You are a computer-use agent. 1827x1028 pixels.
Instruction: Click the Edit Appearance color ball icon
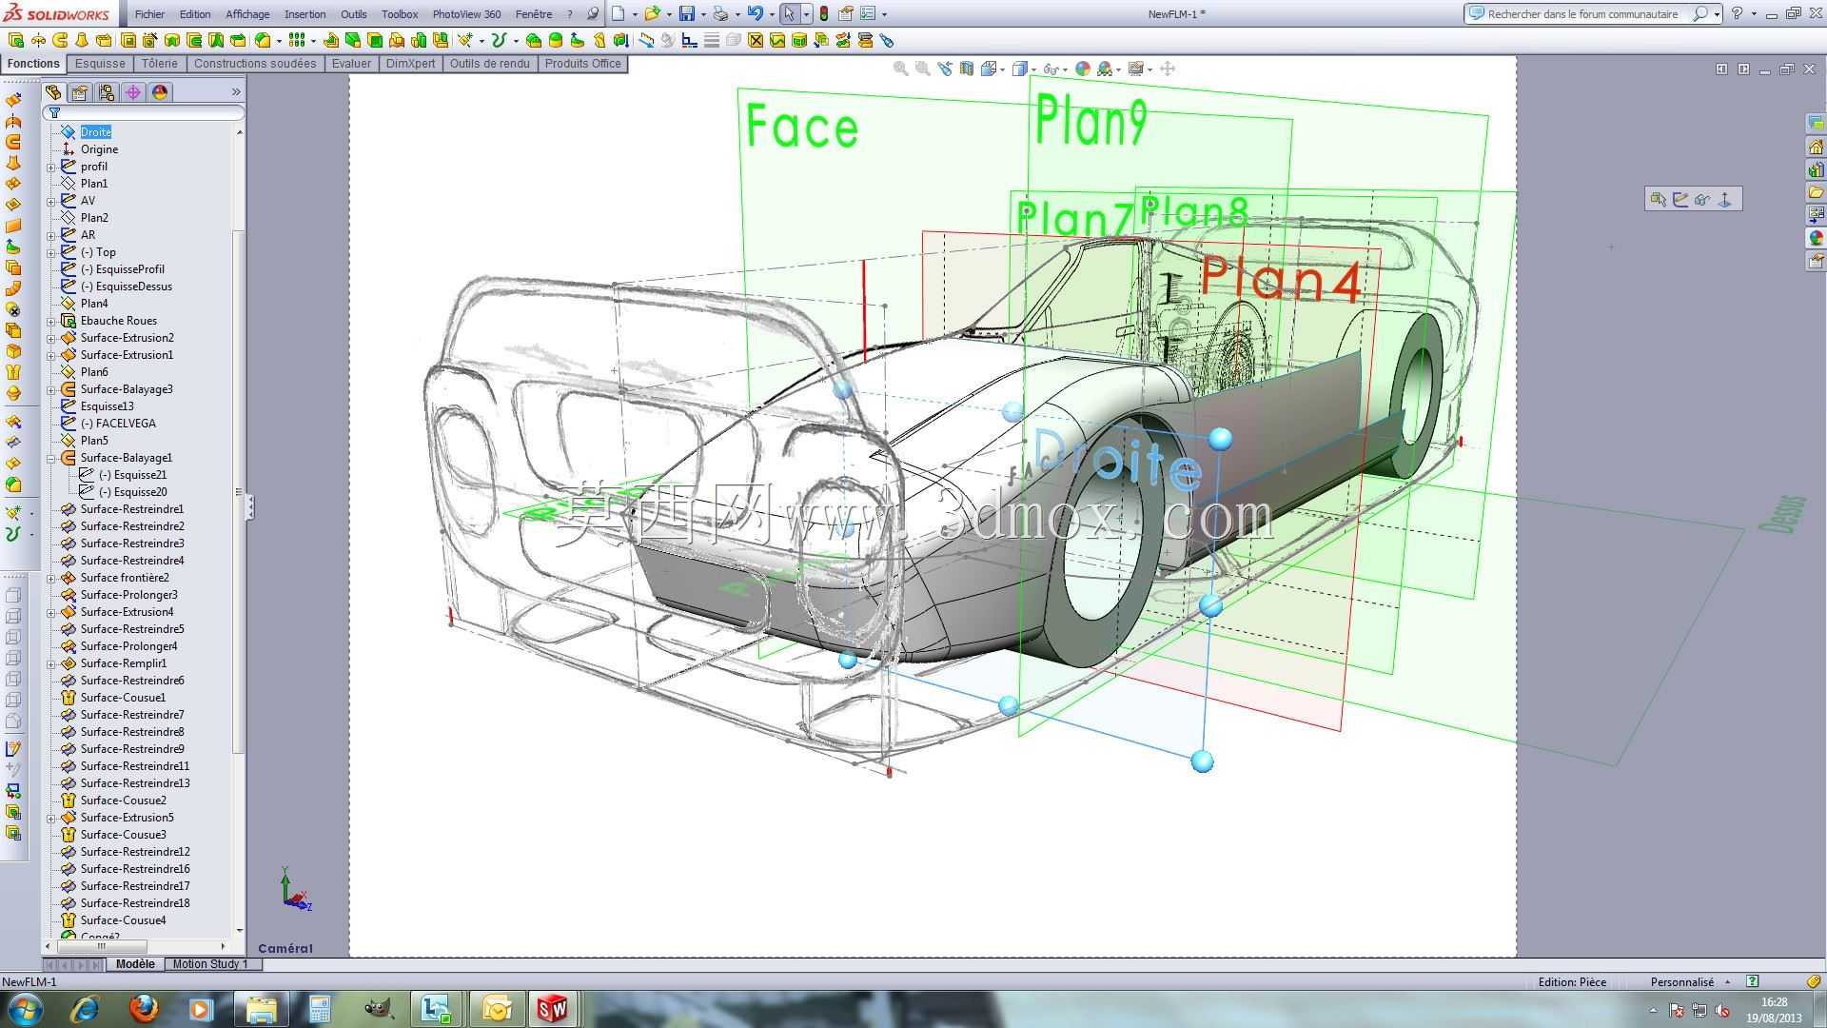point(1083,69)
